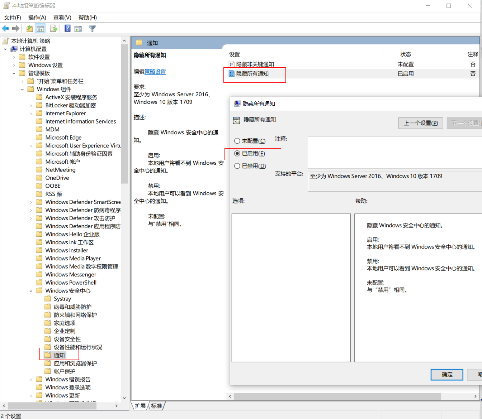
Task: Click the Show/Hide Action Pane icon
Action: coord(78,29)
